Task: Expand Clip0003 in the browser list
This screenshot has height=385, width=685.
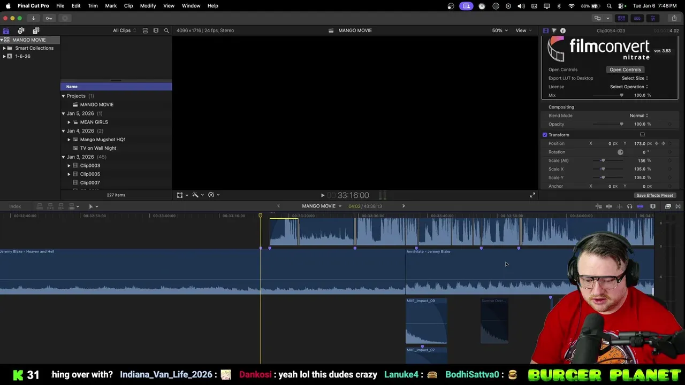Action: [69, 166]
